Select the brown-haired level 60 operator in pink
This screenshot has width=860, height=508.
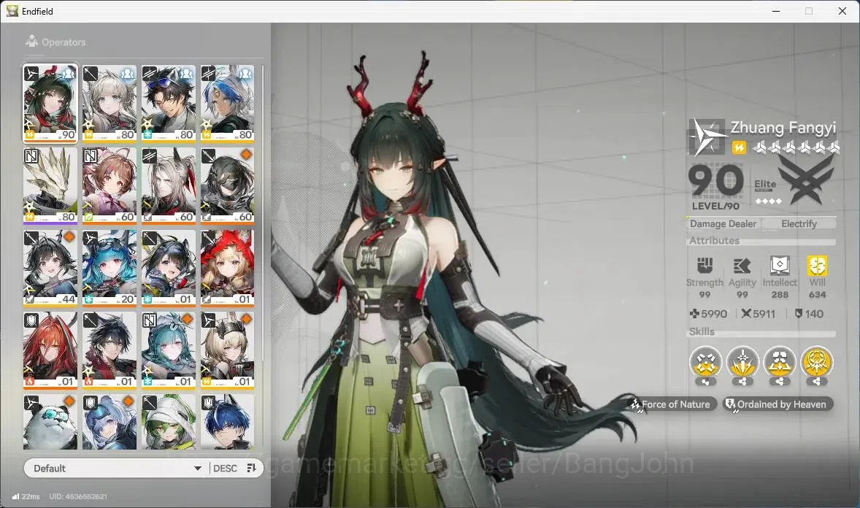tap(110, 186)
